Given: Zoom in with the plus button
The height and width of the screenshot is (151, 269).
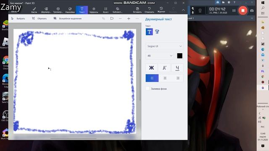Looking at the screenshot, I should (129, 18).
